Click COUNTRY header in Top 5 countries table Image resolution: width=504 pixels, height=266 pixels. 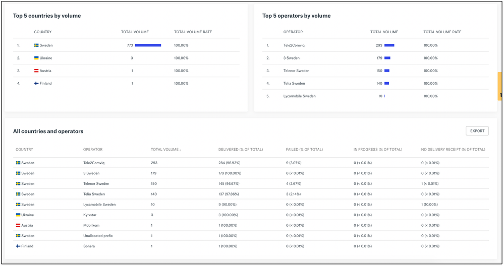pyautogui.click(x=43, y=32)
